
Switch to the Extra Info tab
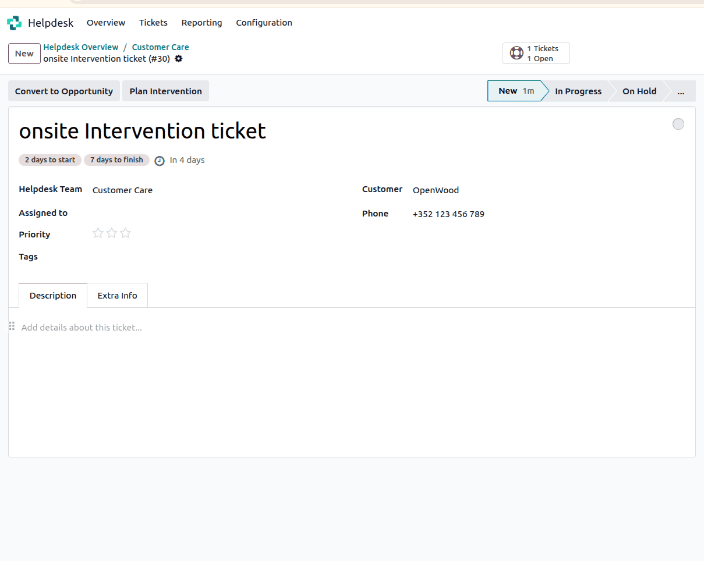point(117,295)
